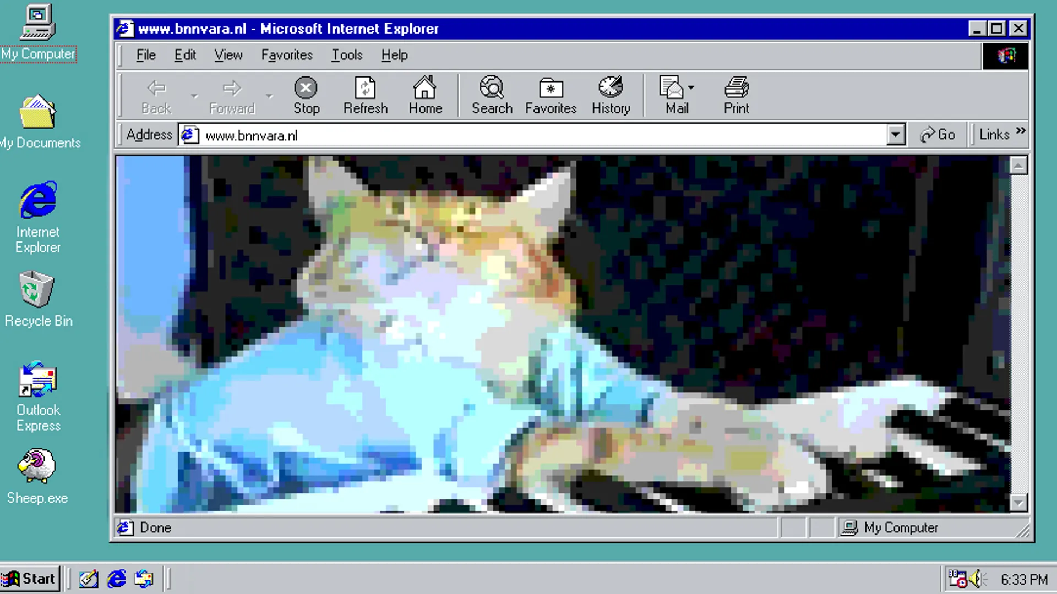This screenshot has width=1057, height=594.
Task: Open the Favorites menu item
Action: (x=286, y=55)
